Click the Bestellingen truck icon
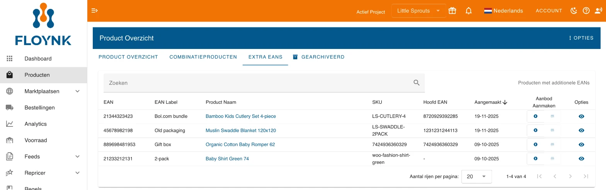This screenshot has height=190, width=606. 10,108
